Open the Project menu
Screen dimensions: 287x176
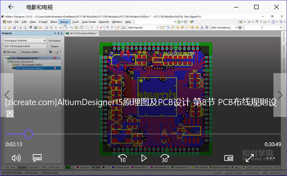click(43, 22)
